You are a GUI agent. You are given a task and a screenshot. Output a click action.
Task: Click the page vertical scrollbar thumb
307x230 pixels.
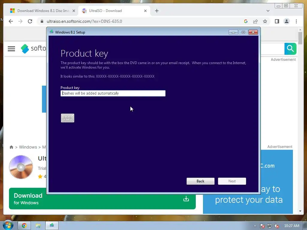[x=300, y=38]
